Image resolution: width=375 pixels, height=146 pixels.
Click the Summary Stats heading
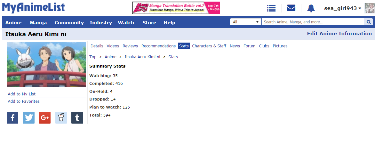[x=108, y=66]
